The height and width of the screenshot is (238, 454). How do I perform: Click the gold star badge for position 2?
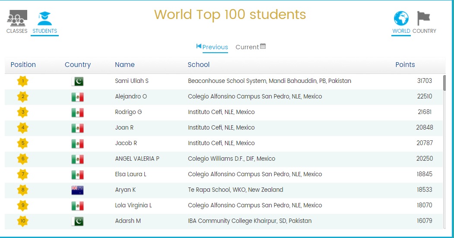pos(23,97)
